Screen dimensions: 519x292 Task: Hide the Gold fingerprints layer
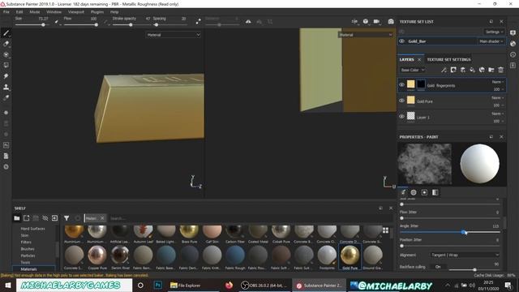pos(402,85)
